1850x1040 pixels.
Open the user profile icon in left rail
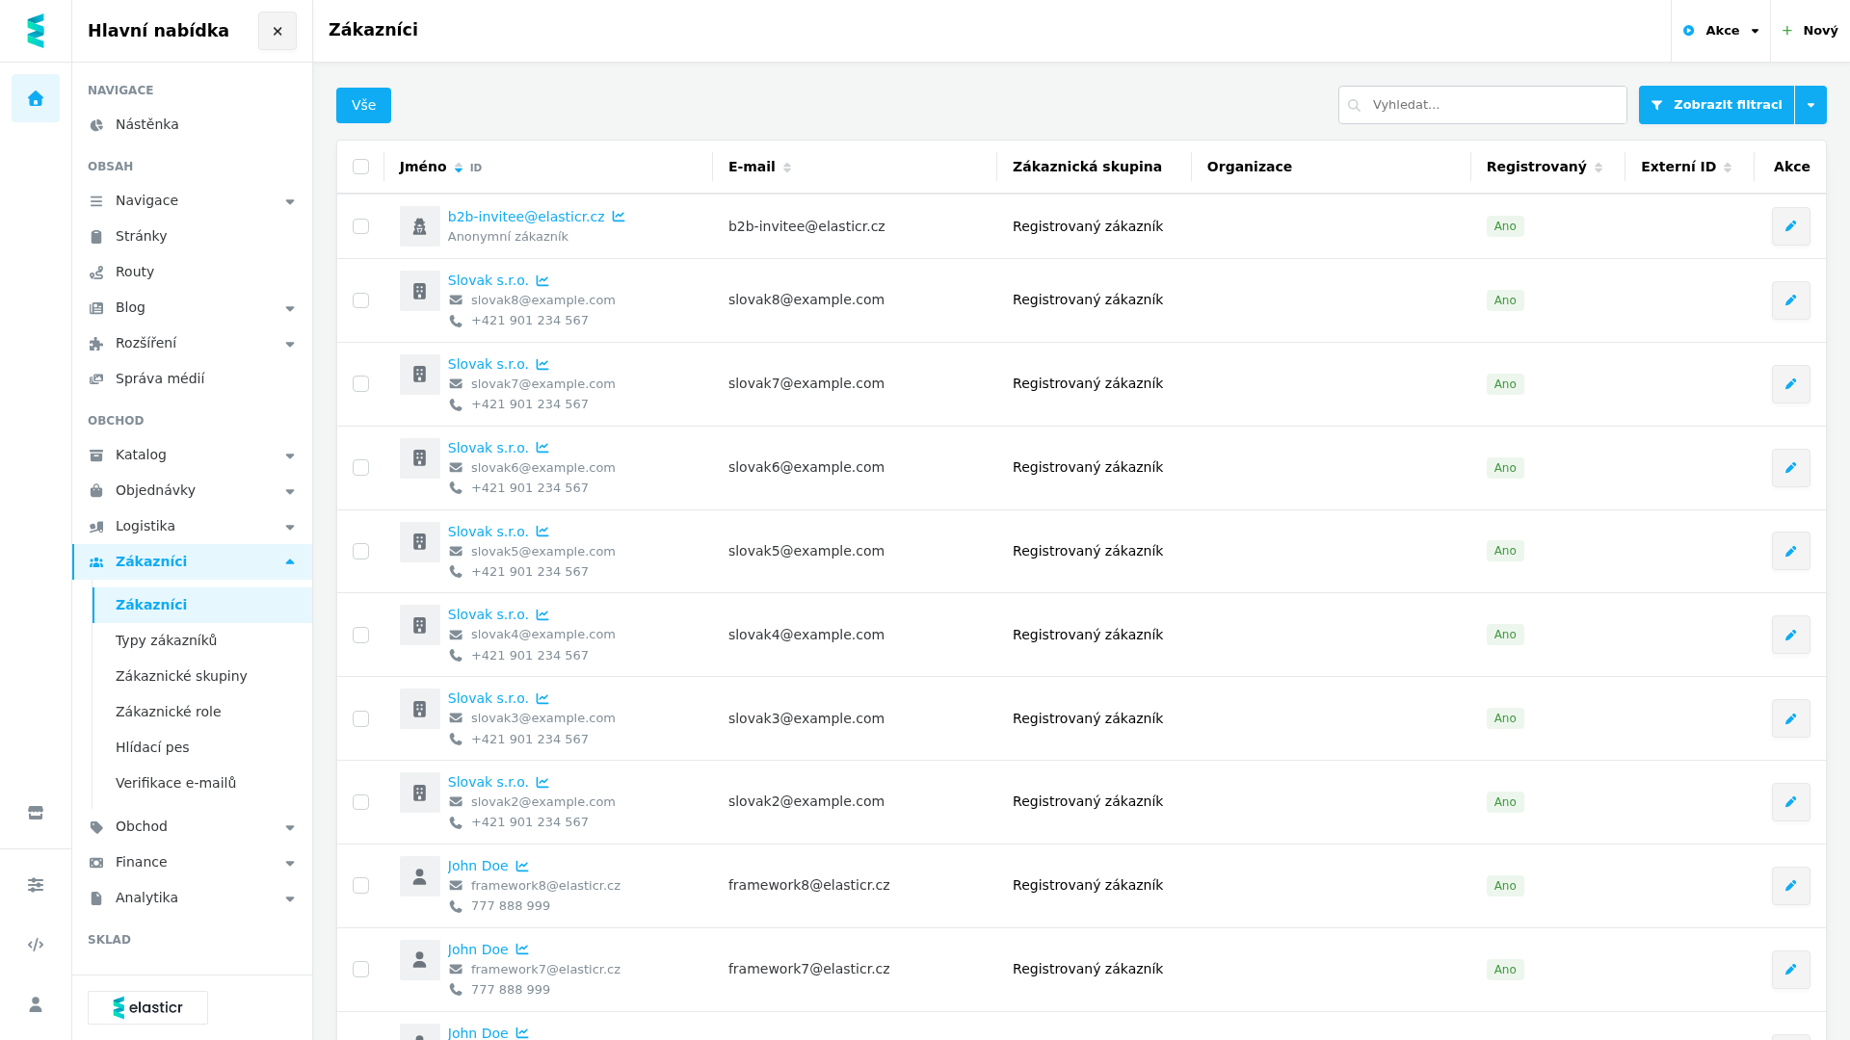pyautogui.click(x=36, y=1004)
